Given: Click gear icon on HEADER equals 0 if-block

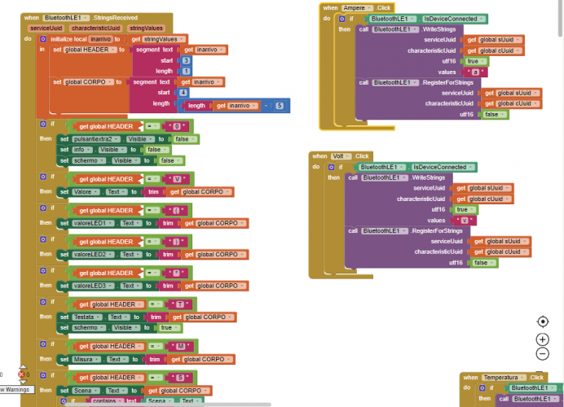Looking at the screenshot, I should point(42,125).
